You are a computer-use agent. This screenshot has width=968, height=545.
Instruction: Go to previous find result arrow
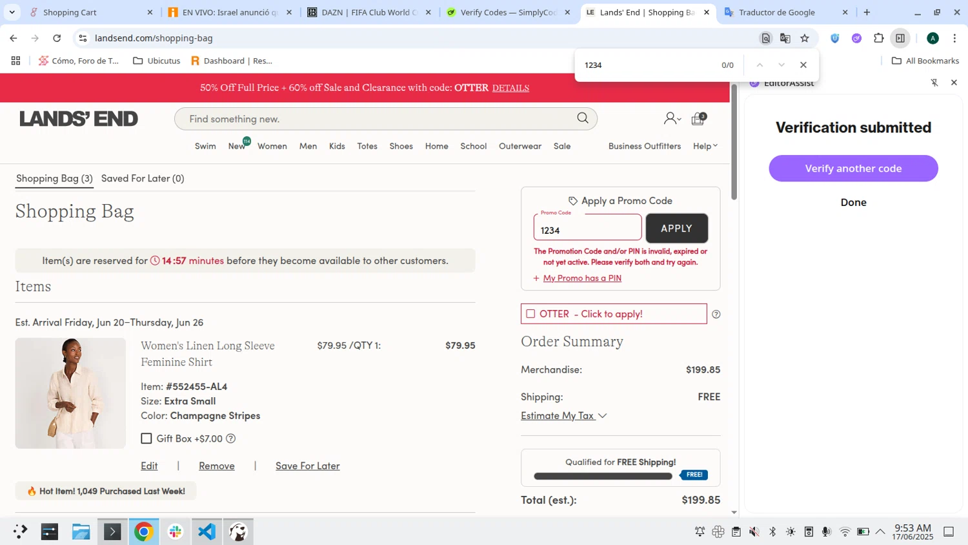pos(760,65)
